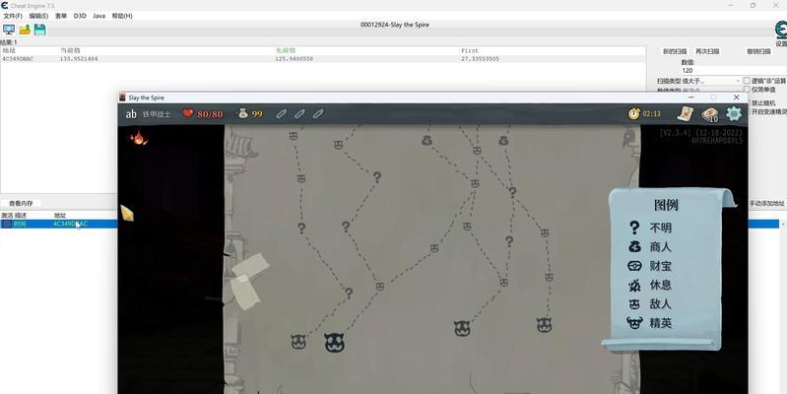Click the horned elite icon beside 精英
This screenshot has height=394, width=787.
click(634, 323)
